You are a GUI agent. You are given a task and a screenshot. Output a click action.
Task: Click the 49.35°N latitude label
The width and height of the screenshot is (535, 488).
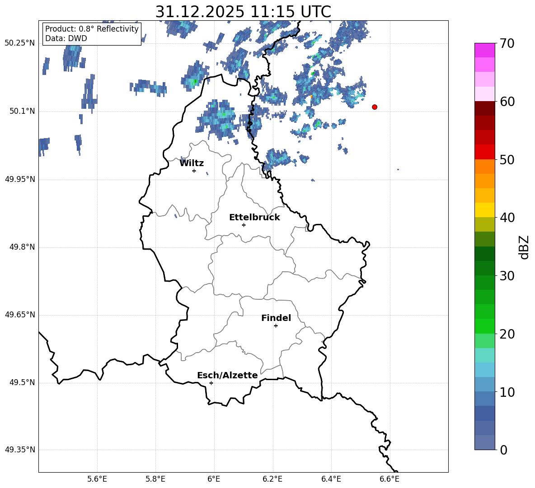(x=20, y=450)
